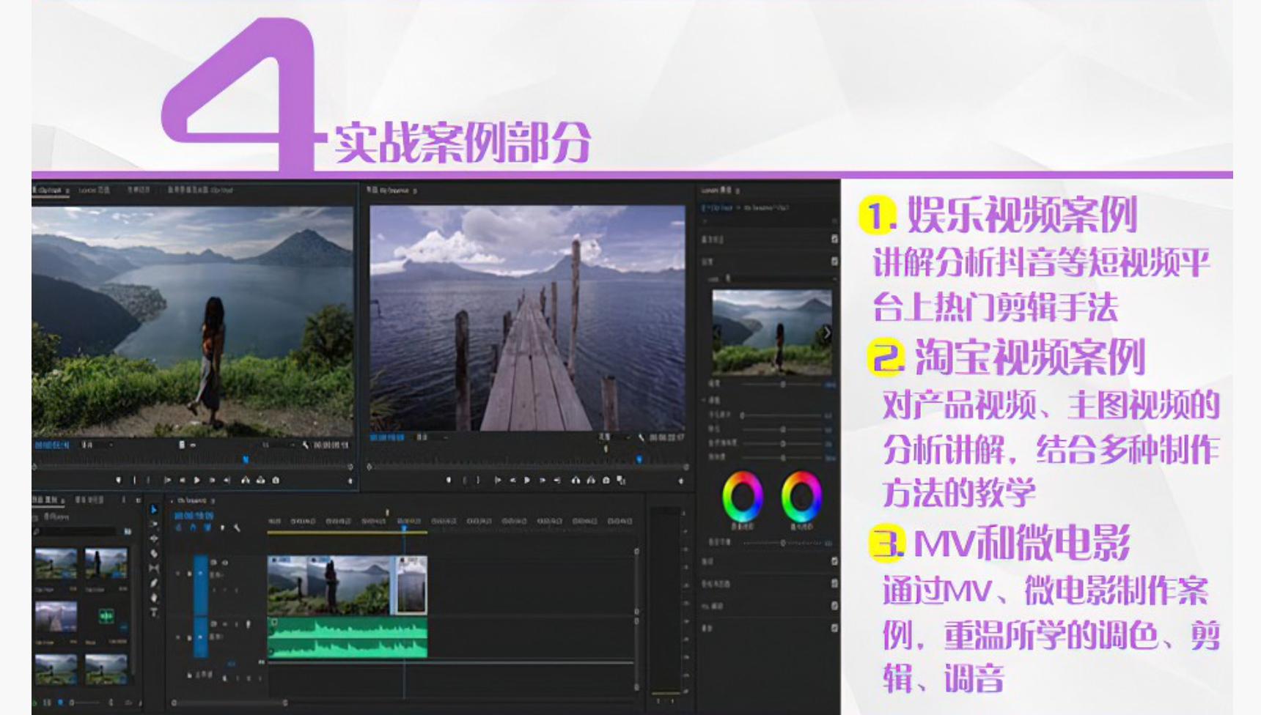Viewport: 1261px width, 715px height.
Task: Go to Out point in Program monitor
Action: pos(558,481)
